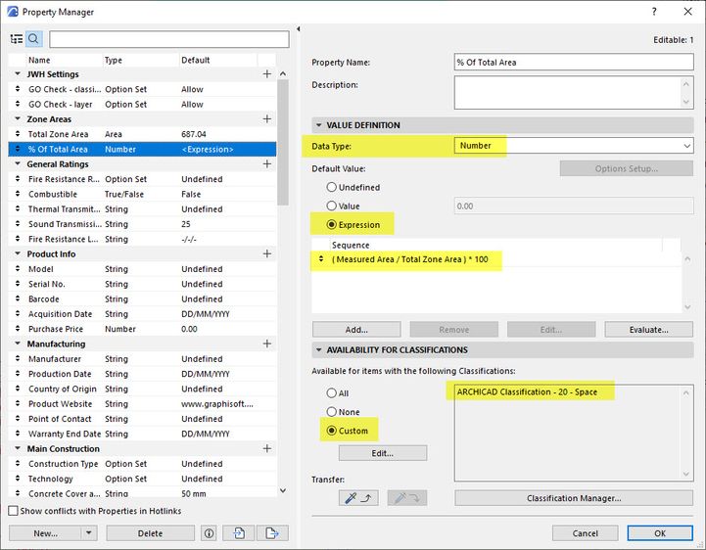The width and height of the screenshot is (706, 550).
Task: Add property to General Ratings group
Action: click(267, 163)
